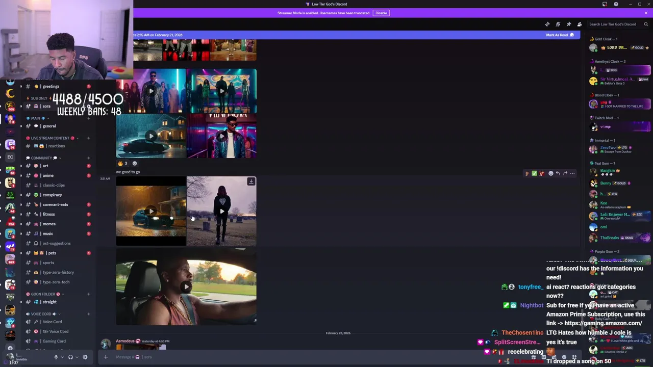Go to the anime channel

[57, 175]
